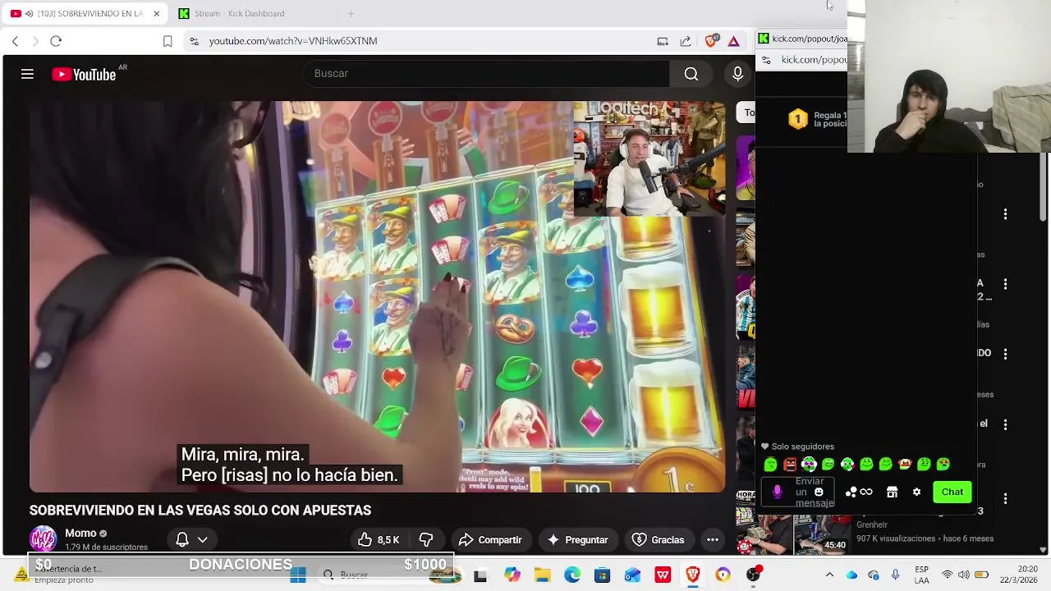Open three-dot options beside the chat input
The height and width of the screenshot is (591, 1051).
[1005, 498]
